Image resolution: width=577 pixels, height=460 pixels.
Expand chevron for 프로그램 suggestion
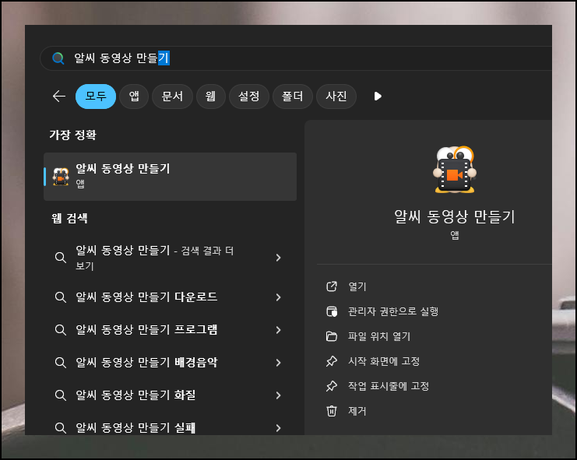point(279,330)
